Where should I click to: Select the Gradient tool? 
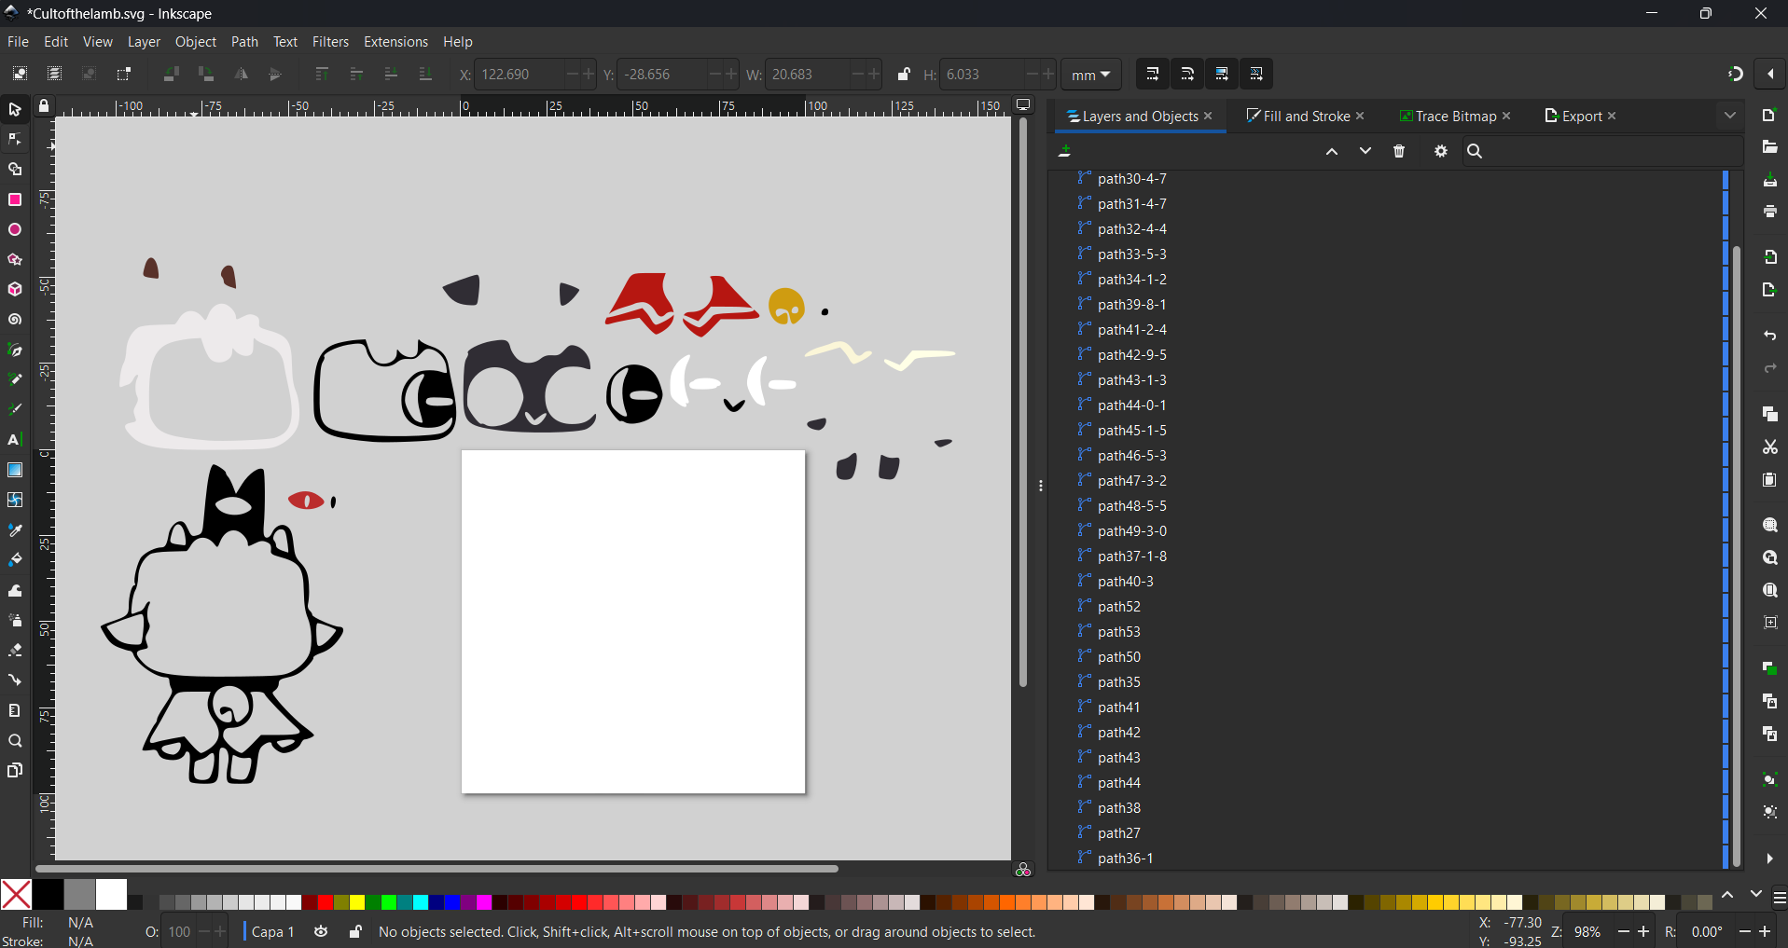[15, 470]
